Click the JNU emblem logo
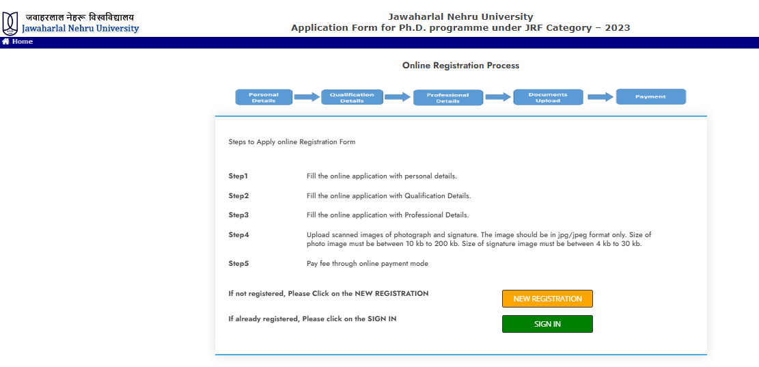 pos(9,23)
